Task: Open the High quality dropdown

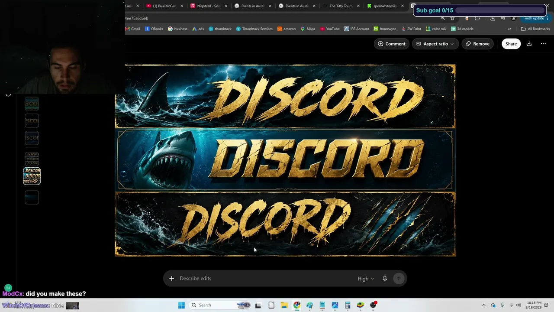Action: [366, 279]
